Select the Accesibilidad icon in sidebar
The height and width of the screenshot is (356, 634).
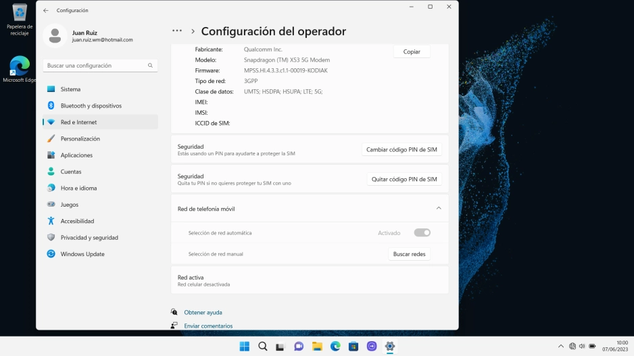(x=51, y=221)
